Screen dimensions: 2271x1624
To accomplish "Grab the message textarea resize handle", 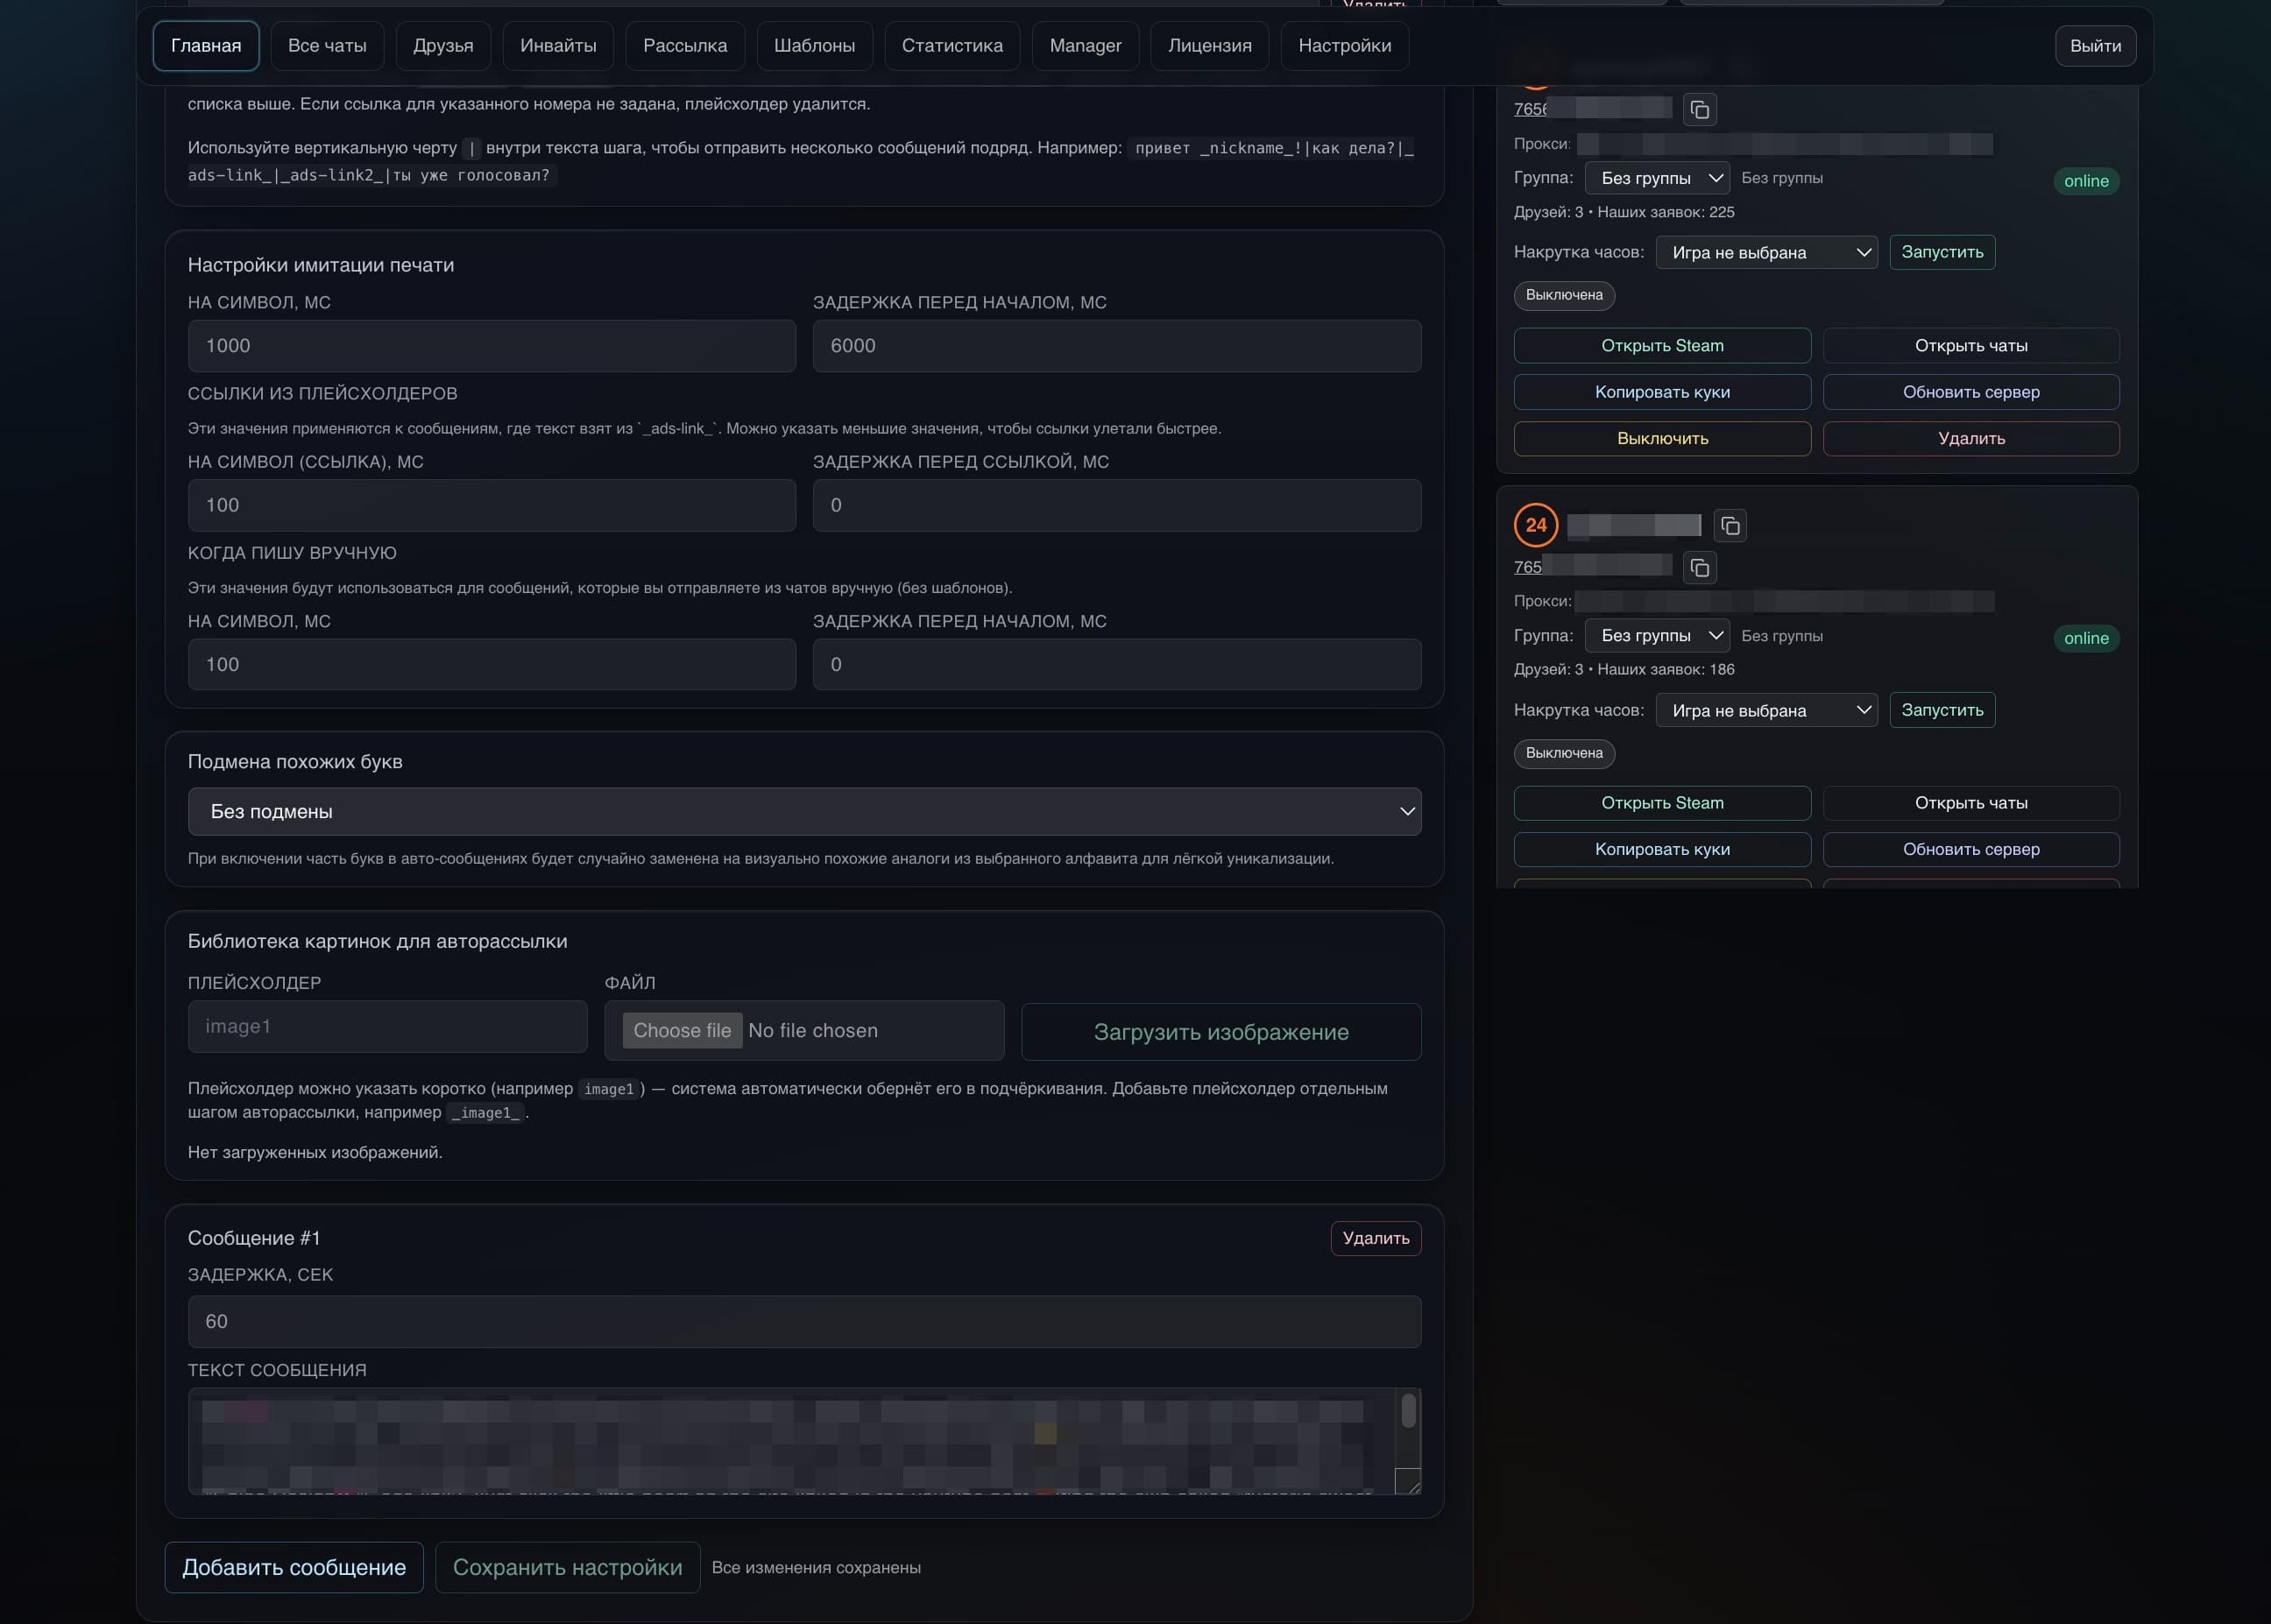I will tap(1408, 1481).
